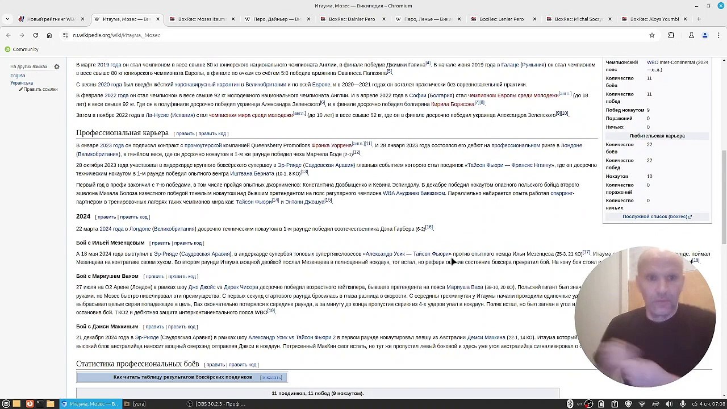Open the Chromium three-dot menu
The width and height of the screenshot is (727, 409).
(718, 35)
